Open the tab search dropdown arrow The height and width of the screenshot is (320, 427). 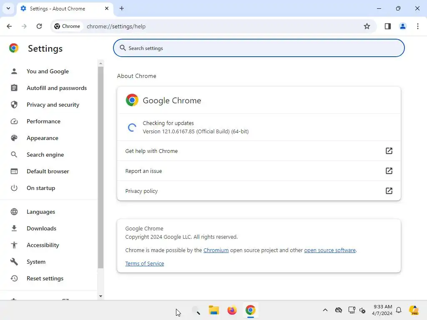[8, 8]
